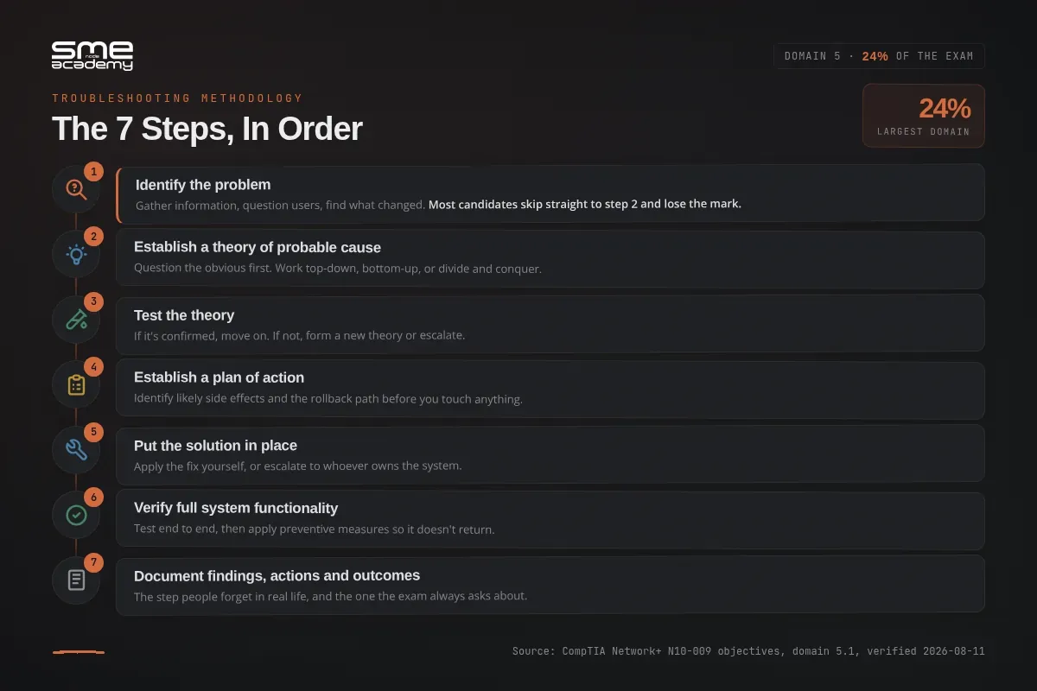Select Establish a theory of probable cause
This screenshot has width=1037, height=691.
pos(550,259)
